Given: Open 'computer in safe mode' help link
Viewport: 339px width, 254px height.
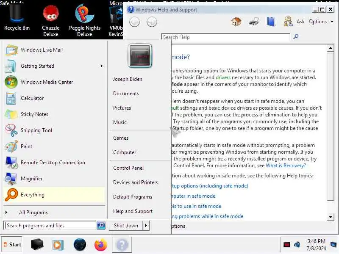Looking at the screenshot, I should tap(193, 196).
